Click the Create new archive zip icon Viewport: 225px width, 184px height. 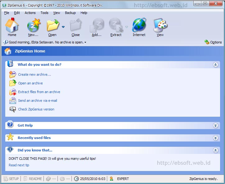click(x=13, y=74)
